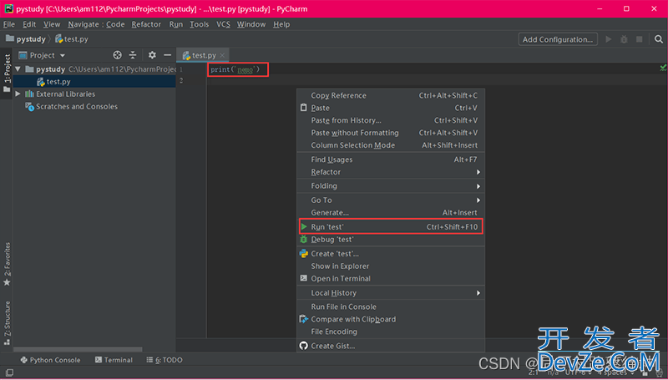Viewport: 668px width, 380px height.
Task: Toggle the 6: TODO tool window
Action: [164, 360]
